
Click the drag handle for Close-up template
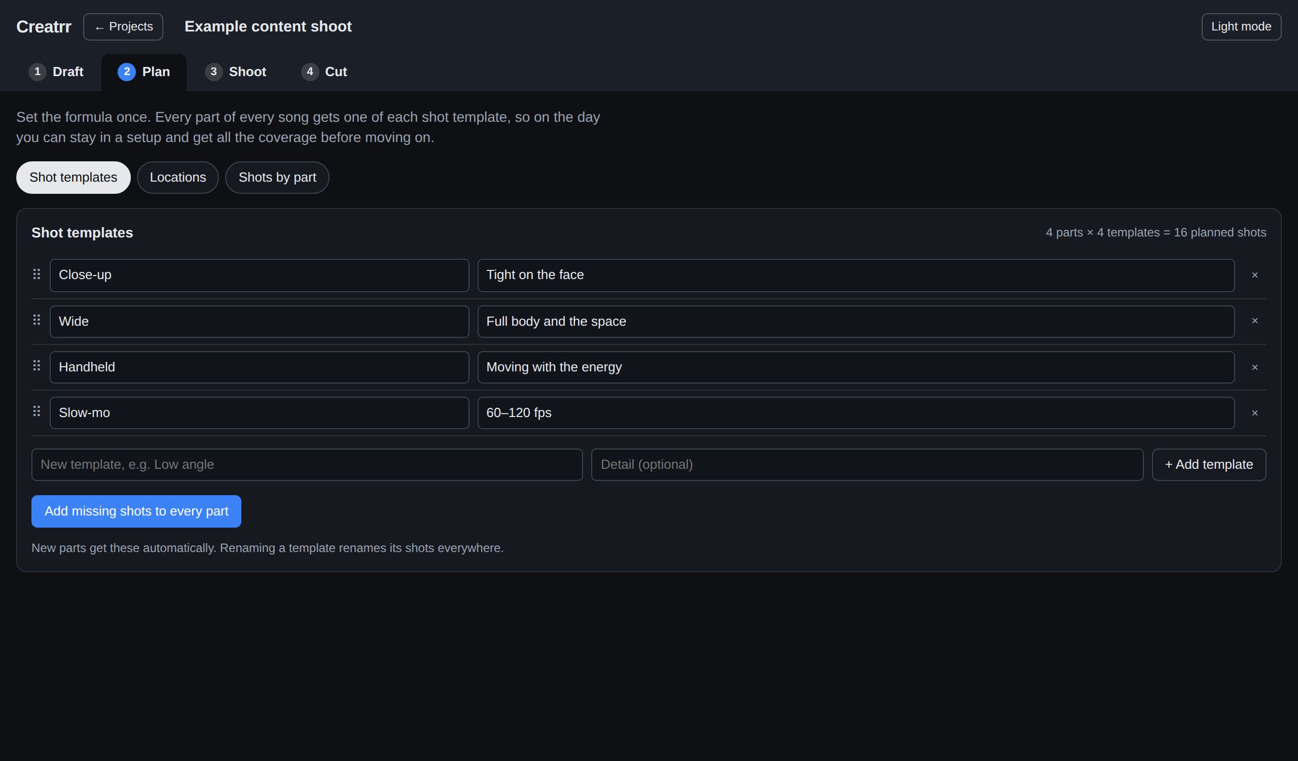(37, 274)
